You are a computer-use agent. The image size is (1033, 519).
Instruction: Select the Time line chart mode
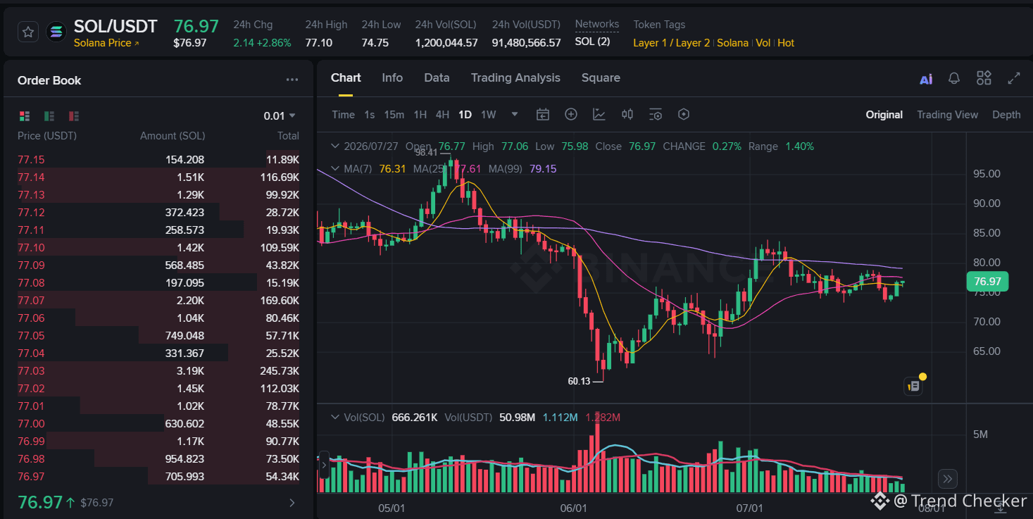[x=344, y=115]
